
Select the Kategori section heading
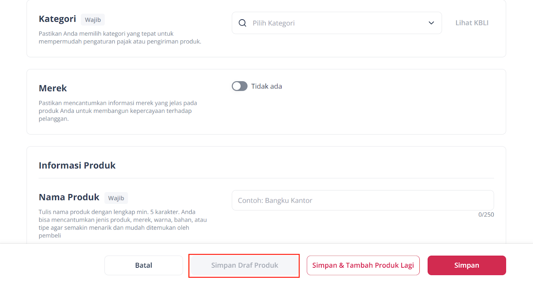(57, 19)
